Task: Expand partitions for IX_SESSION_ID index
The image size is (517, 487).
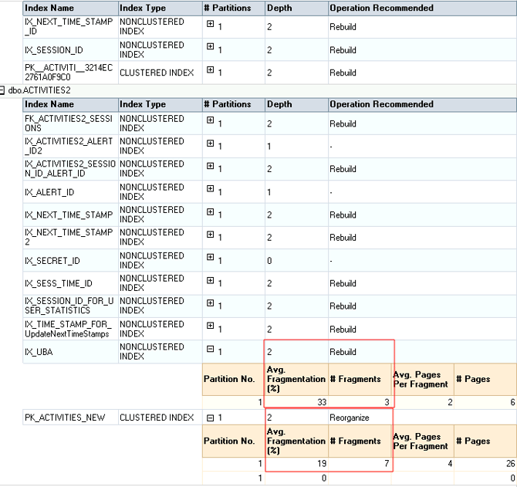Action: [x=210, y=47]
